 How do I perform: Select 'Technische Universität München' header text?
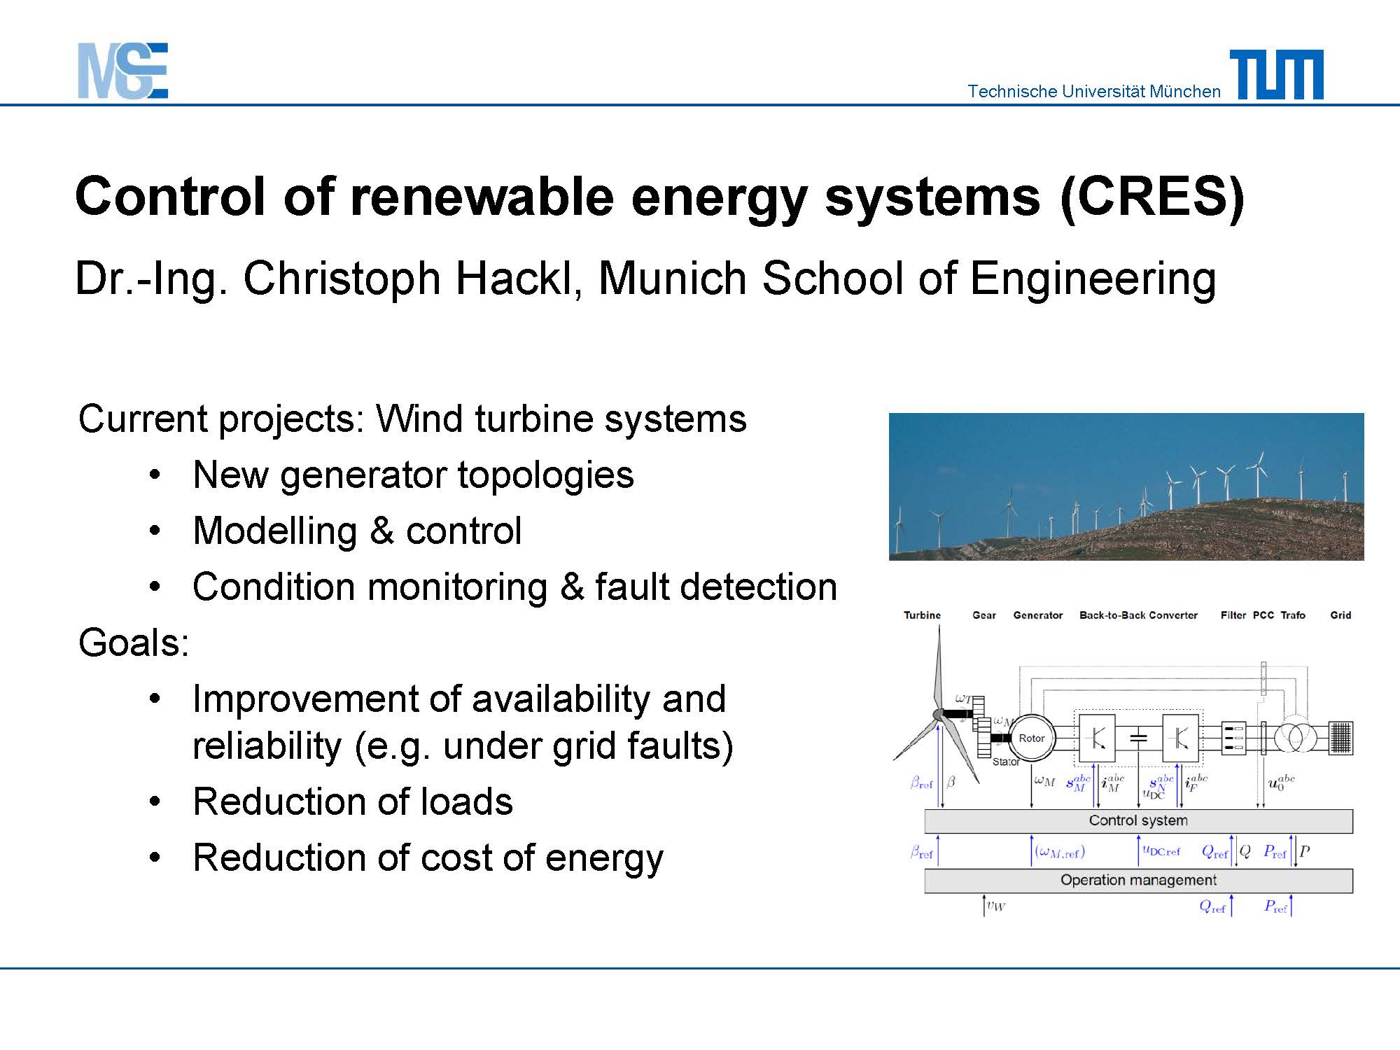coord(1094,92)
